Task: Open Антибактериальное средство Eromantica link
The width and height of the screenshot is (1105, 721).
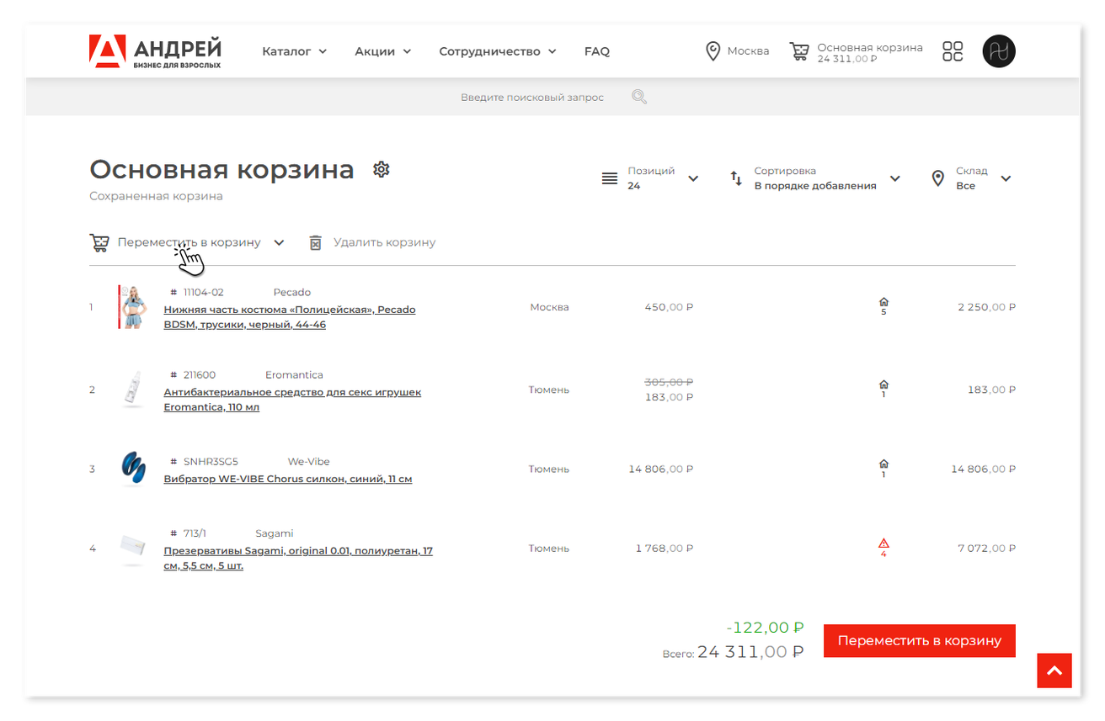Action: click(292, 400)
